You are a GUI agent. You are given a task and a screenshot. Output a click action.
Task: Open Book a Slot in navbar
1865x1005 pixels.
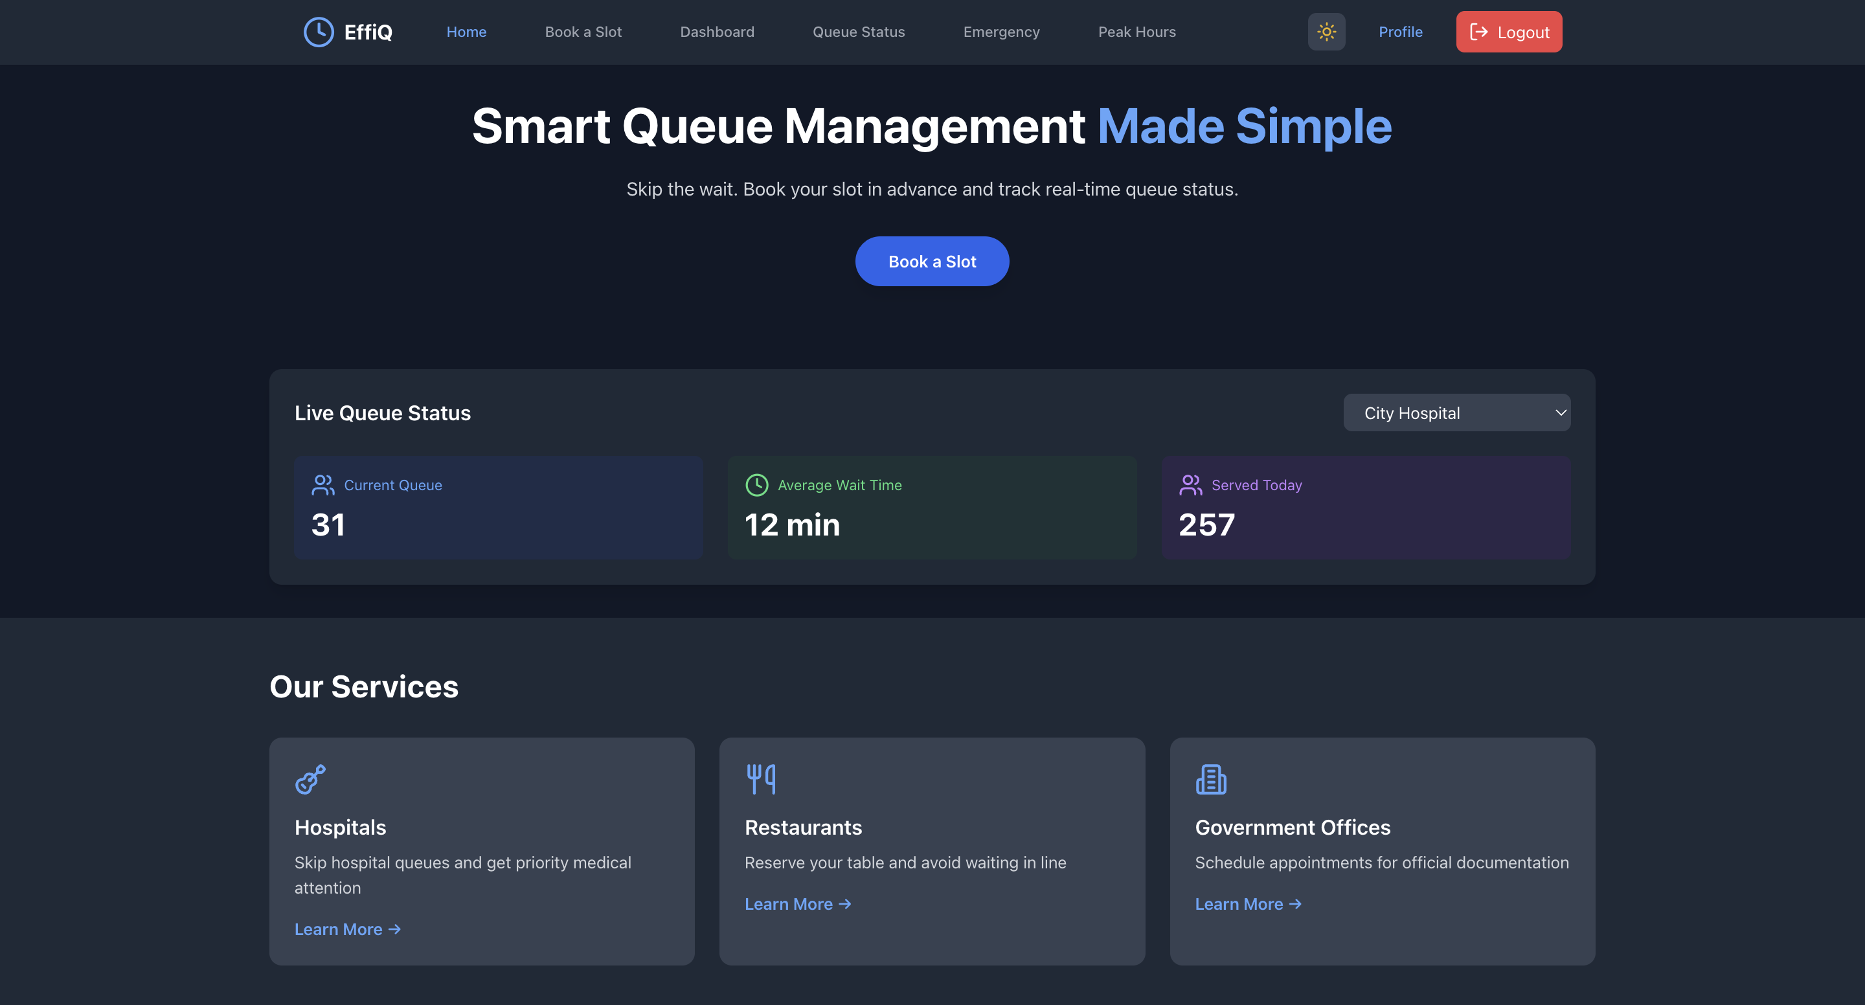(583, 32)
